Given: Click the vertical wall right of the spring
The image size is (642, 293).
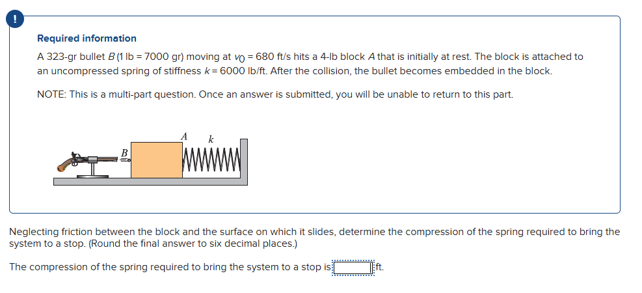Looking at the screenshot, I should tap(244, 158).
